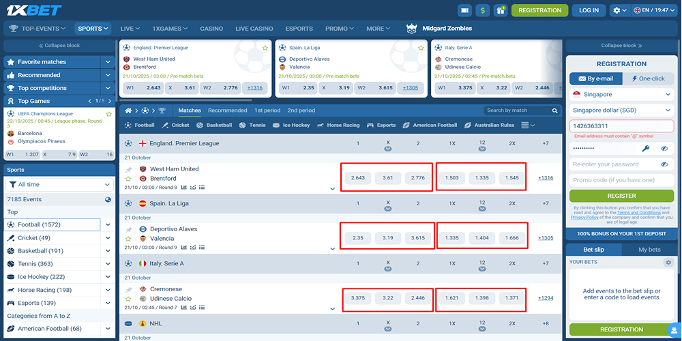Pin the Deportivo Alaves match with pushpin icon
This screenshot has width=682, height=341.
pos(128,229)
